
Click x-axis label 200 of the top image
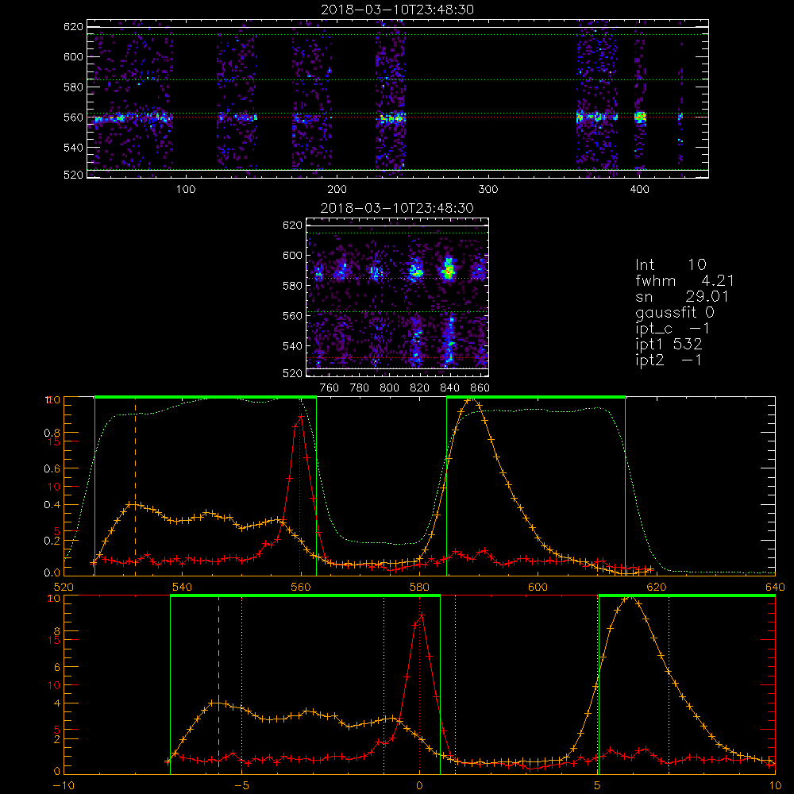coord(337,190)
